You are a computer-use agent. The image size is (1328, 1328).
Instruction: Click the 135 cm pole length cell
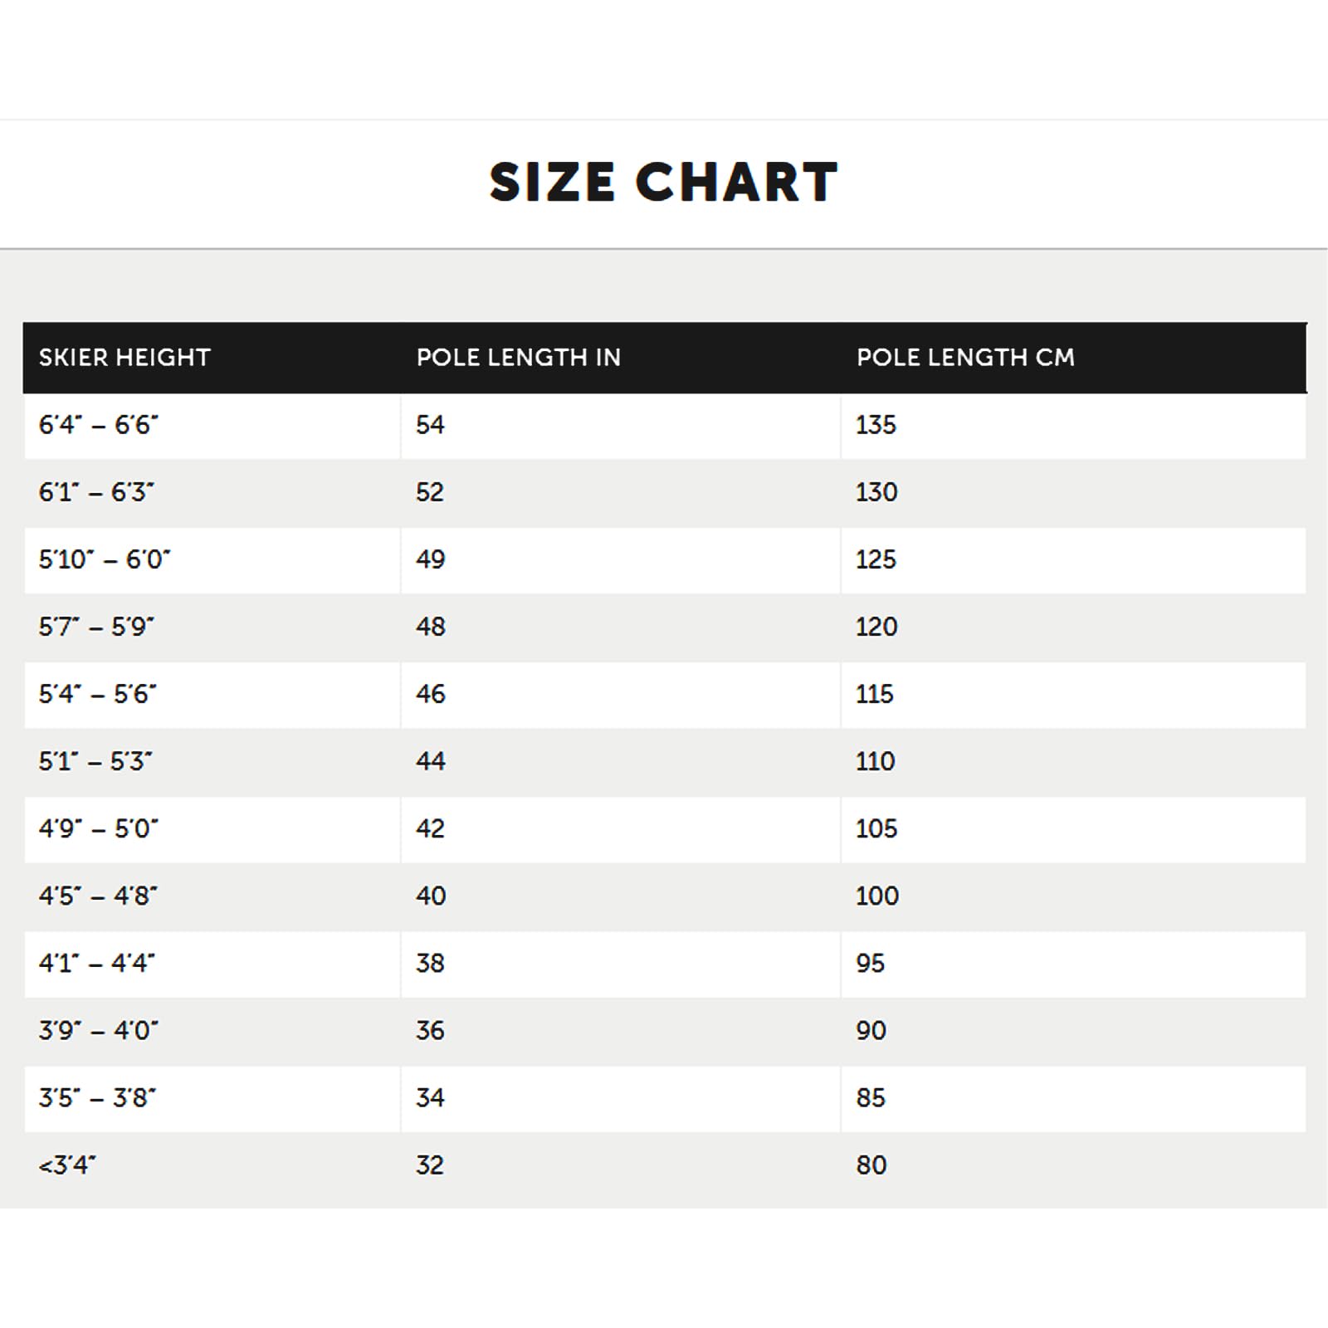coord(1073,426)
